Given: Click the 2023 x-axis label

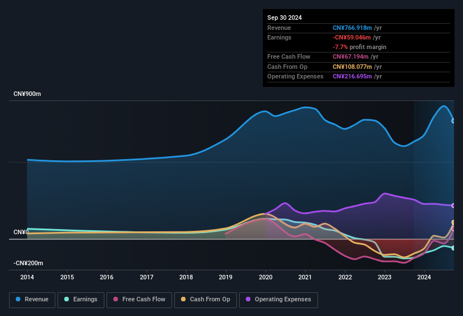Looking at the screenshot, I should pos(385,277).
